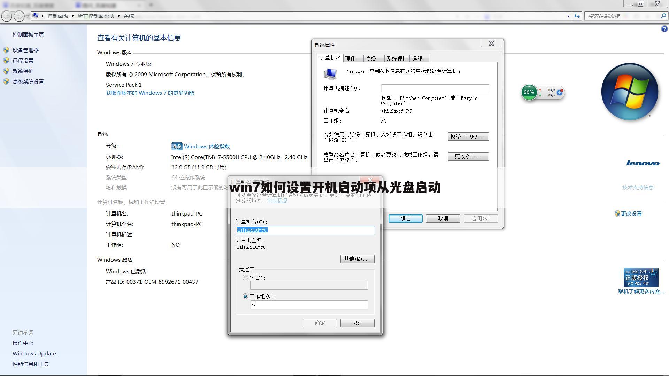Open 系统保护 from the sidebar
The height and width of the screenshot is (376, 669).
[x=23, y=71]
